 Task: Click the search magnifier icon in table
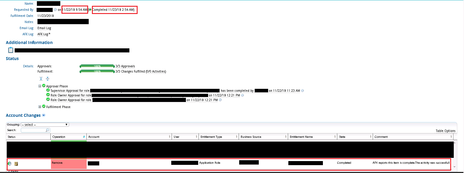47,130
